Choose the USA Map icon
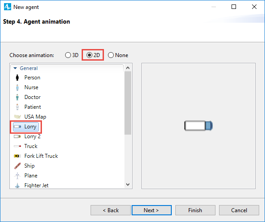 coord(17,117)
